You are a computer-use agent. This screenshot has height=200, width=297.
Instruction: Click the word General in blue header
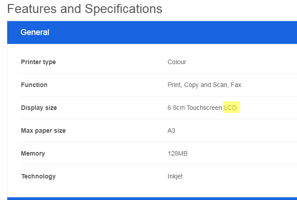(35, 32)
